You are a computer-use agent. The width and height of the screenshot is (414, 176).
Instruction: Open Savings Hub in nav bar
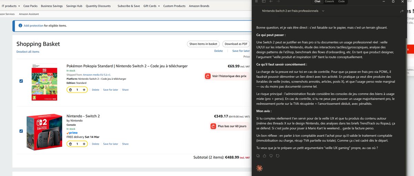[x=74, y=6]
